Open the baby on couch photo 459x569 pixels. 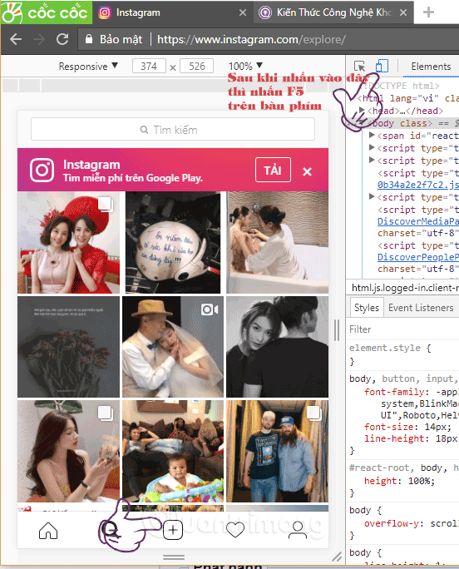click(173, 451)
